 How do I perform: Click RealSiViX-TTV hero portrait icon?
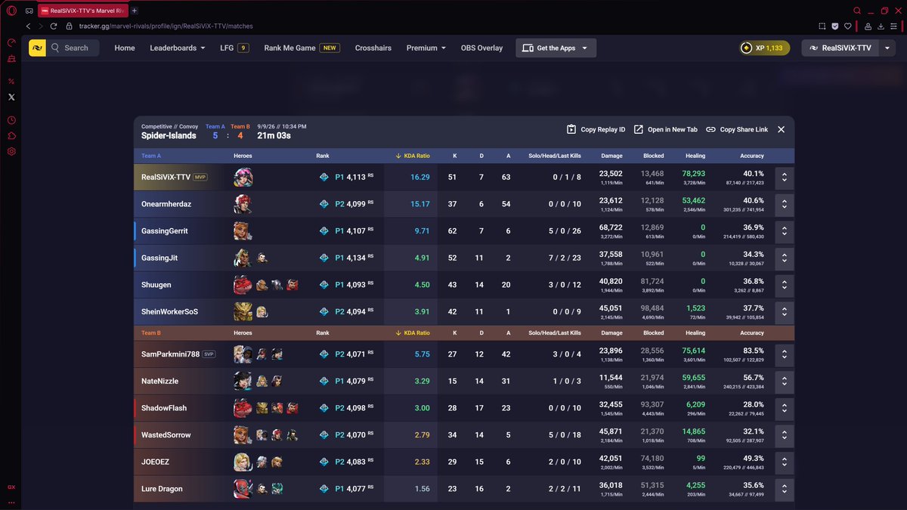pyautogui.click(x=243, y=178)
